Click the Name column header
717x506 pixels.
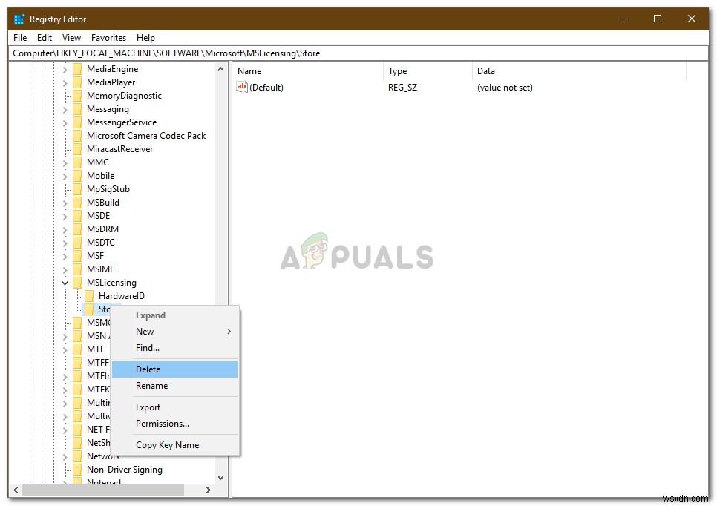(308, 70)
